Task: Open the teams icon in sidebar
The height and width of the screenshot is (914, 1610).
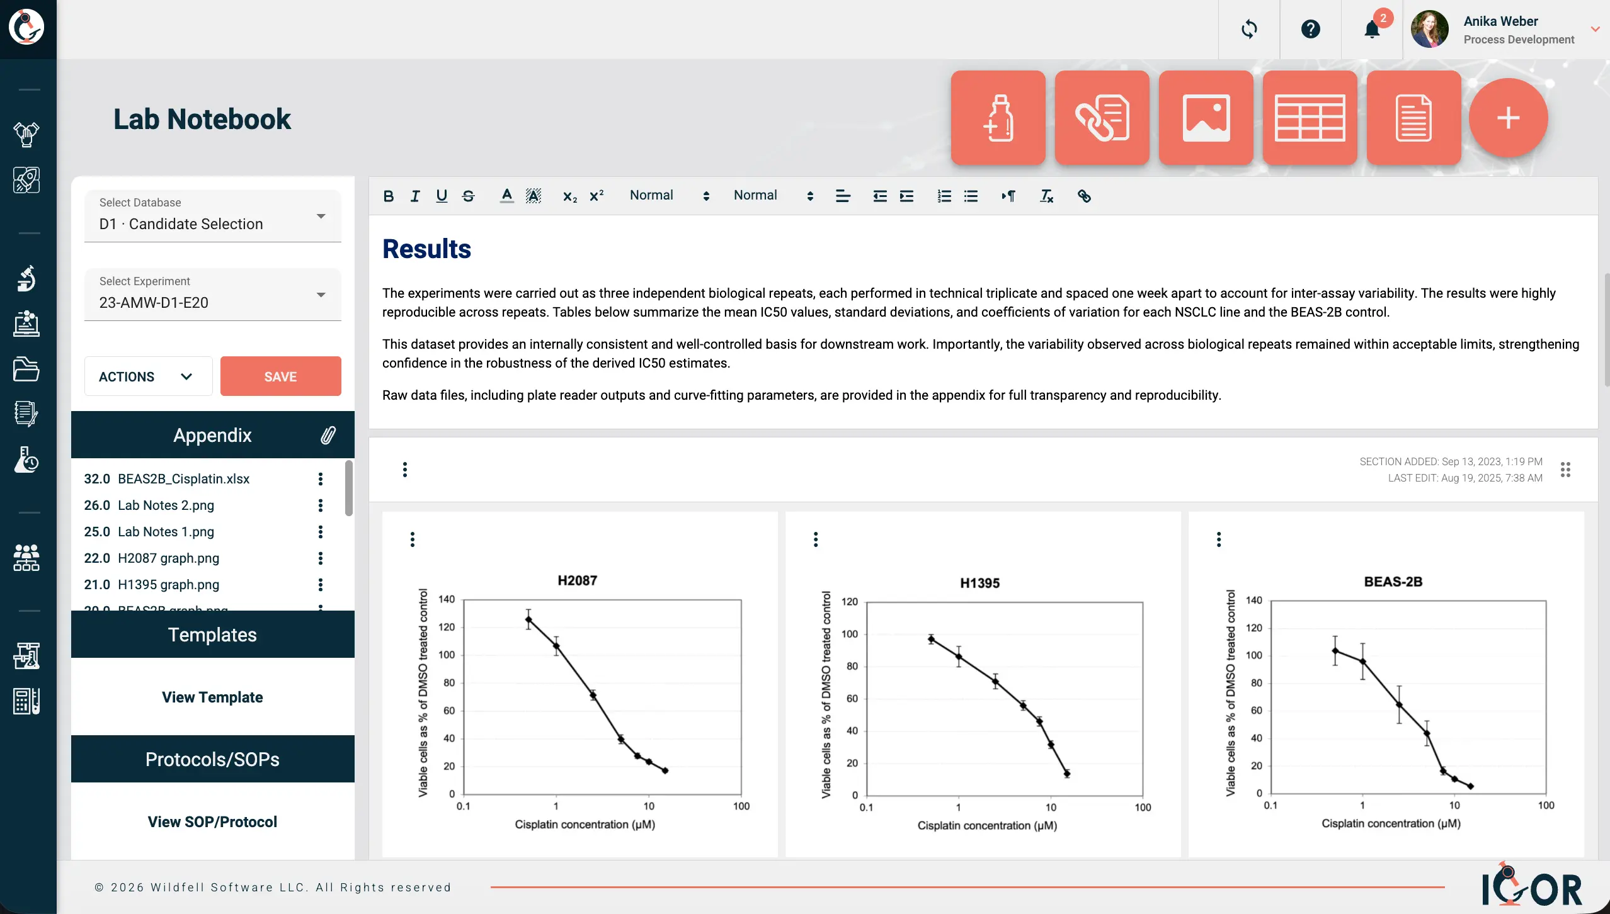Action: point(26,558)
